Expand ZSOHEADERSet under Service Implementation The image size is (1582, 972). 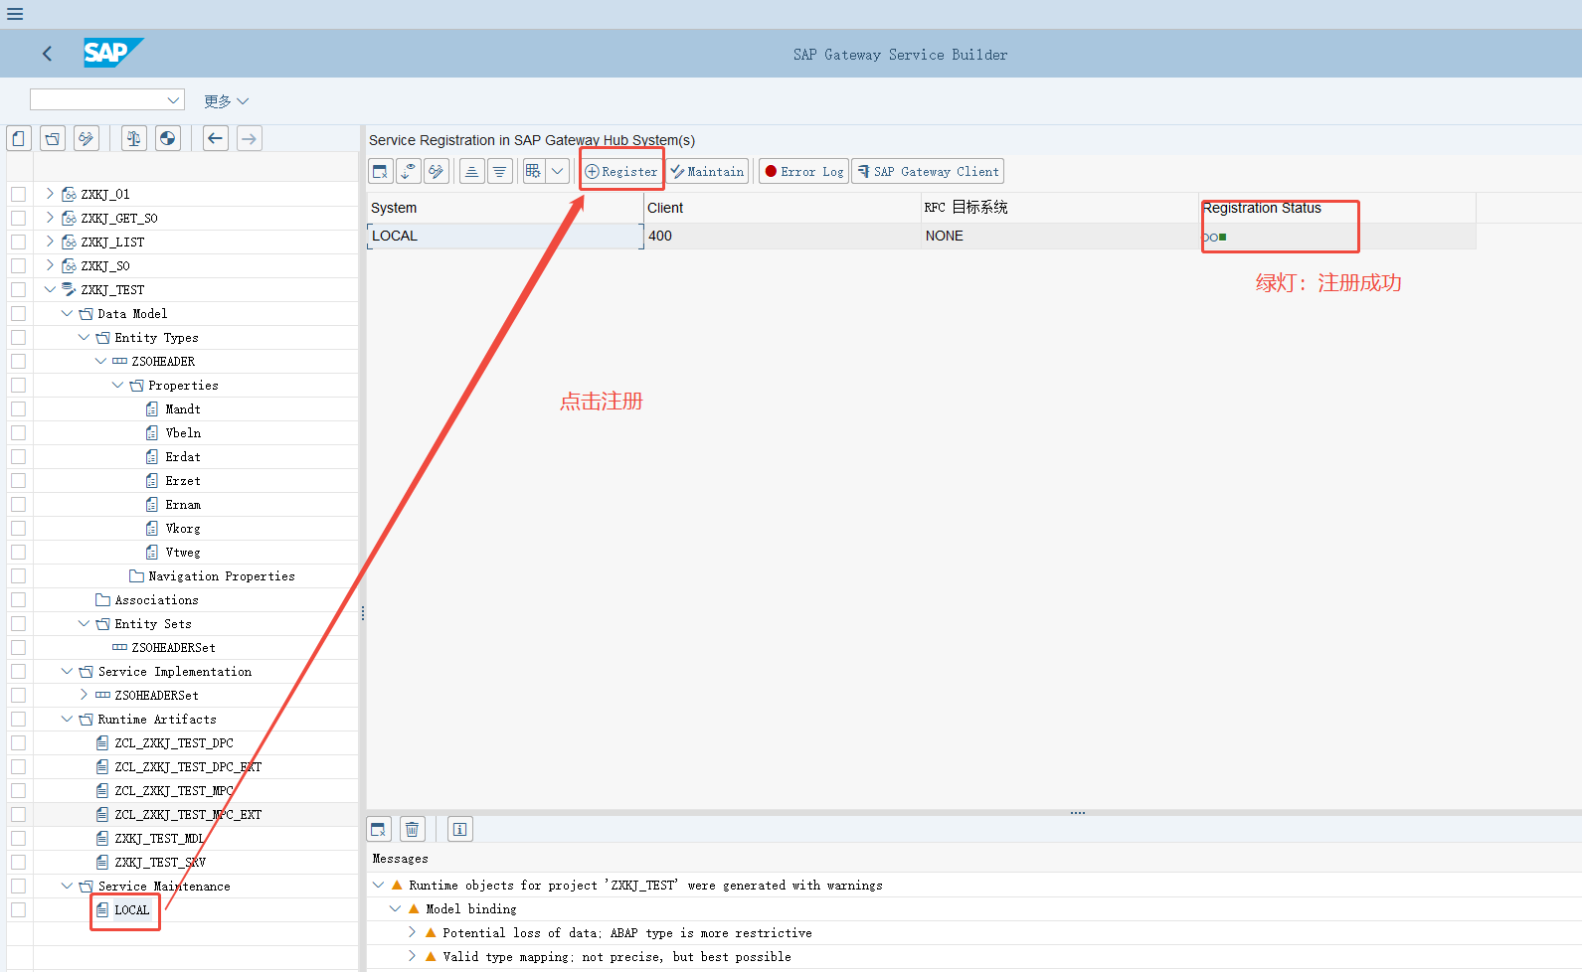point(84,694)
